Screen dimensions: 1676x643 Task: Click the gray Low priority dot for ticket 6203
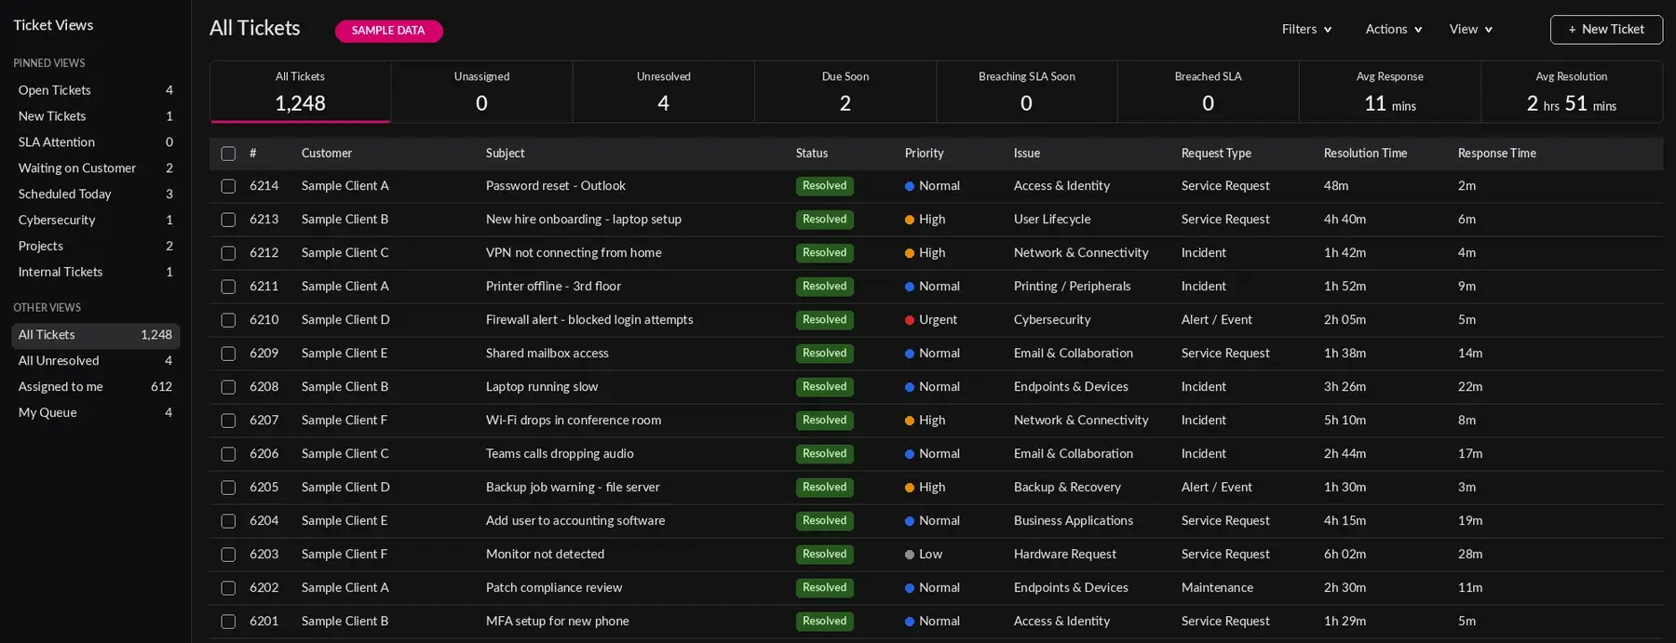click(909, 555)
